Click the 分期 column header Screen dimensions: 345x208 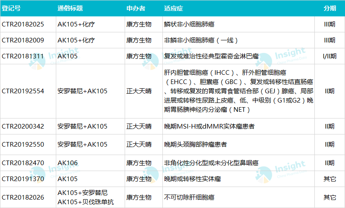pyautogui.click(x=330, y=8)
